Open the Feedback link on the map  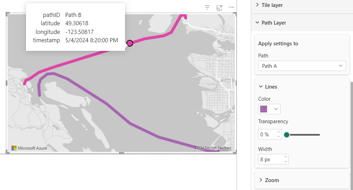coord(225,148)
